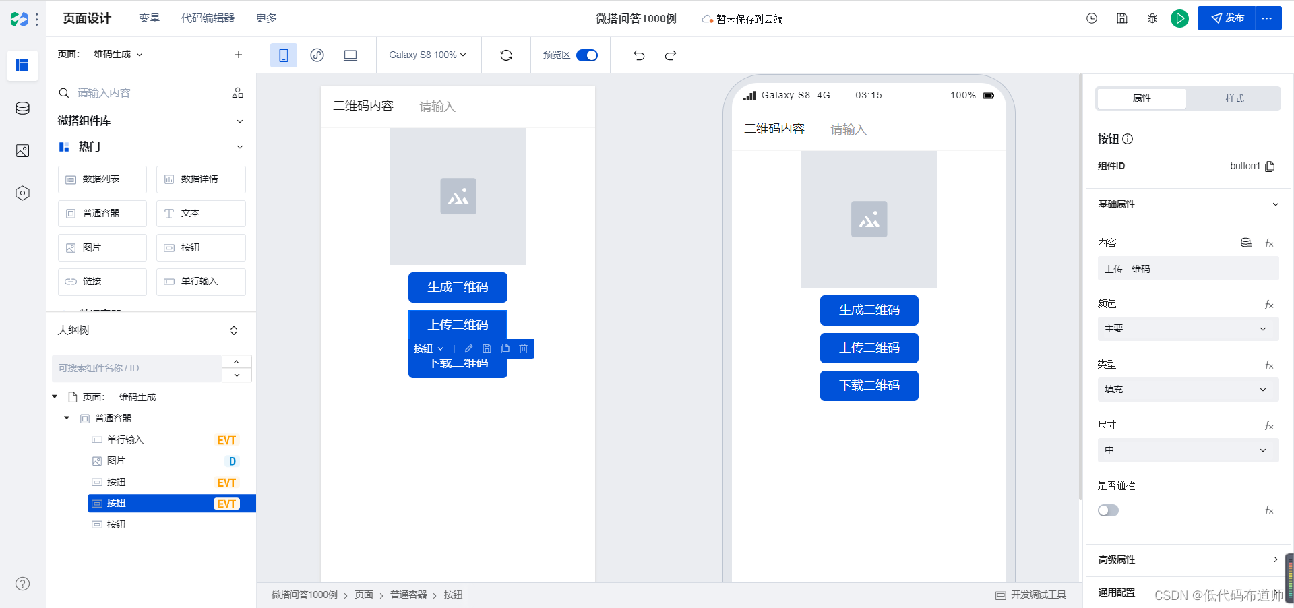Pick the 数据列表 component
The width and height of the screenshot is (1294, 608).
(x=102, y=179)
